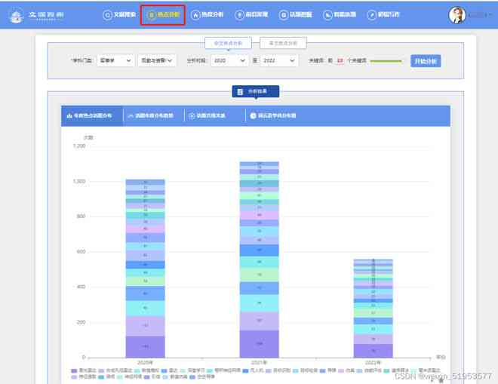Screen dimensions: 498x384
Task: Open the third nav item in the header
Action: coord(207,14)
